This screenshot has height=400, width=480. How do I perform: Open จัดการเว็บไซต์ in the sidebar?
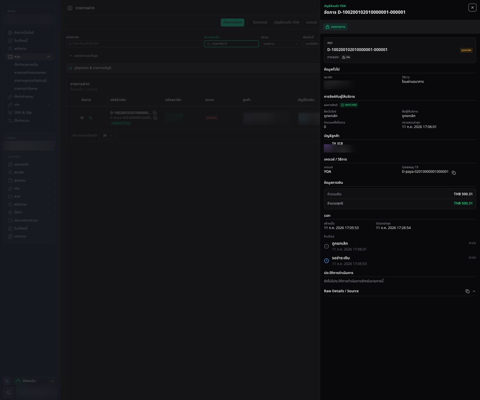(x=29, y=33)
